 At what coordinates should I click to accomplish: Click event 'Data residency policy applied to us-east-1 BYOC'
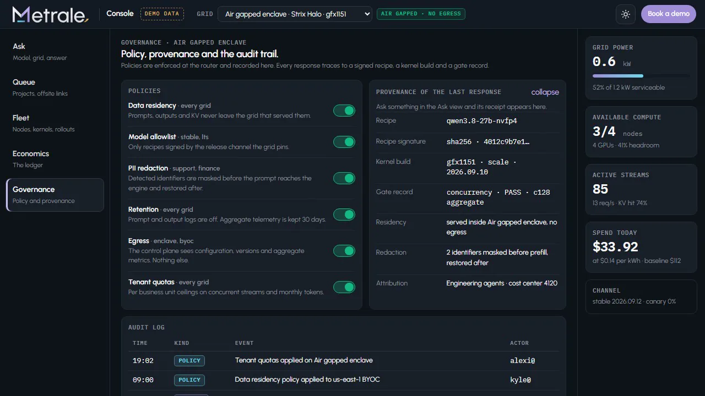tap(307, 380)
